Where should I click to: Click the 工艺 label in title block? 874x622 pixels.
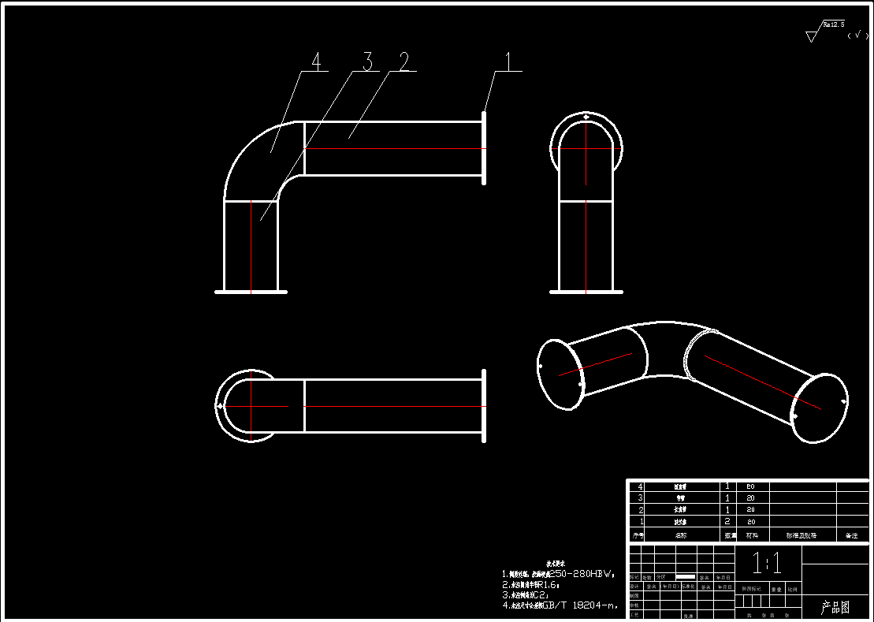click(634, 615)
